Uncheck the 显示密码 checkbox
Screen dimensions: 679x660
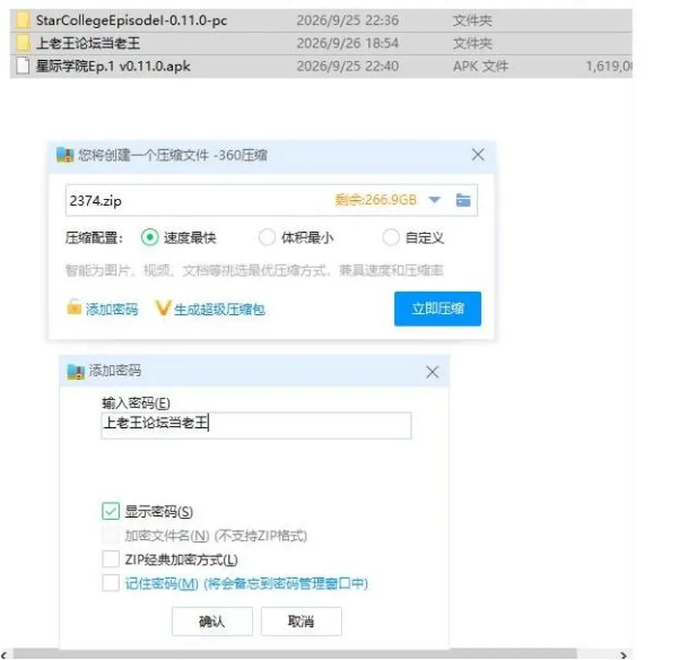[x=111, y=511]
